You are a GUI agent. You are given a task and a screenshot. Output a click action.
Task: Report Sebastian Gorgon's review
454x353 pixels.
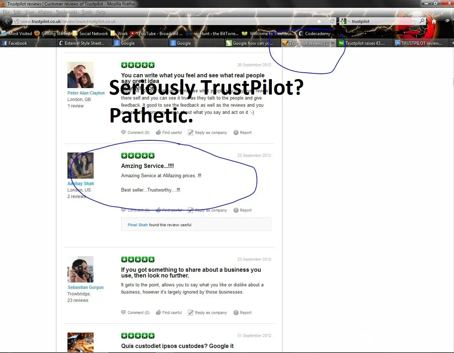[x=242, y=313]
